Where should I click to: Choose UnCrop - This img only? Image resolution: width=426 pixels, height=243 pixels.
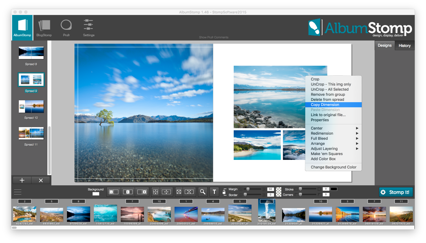point(333,84)
